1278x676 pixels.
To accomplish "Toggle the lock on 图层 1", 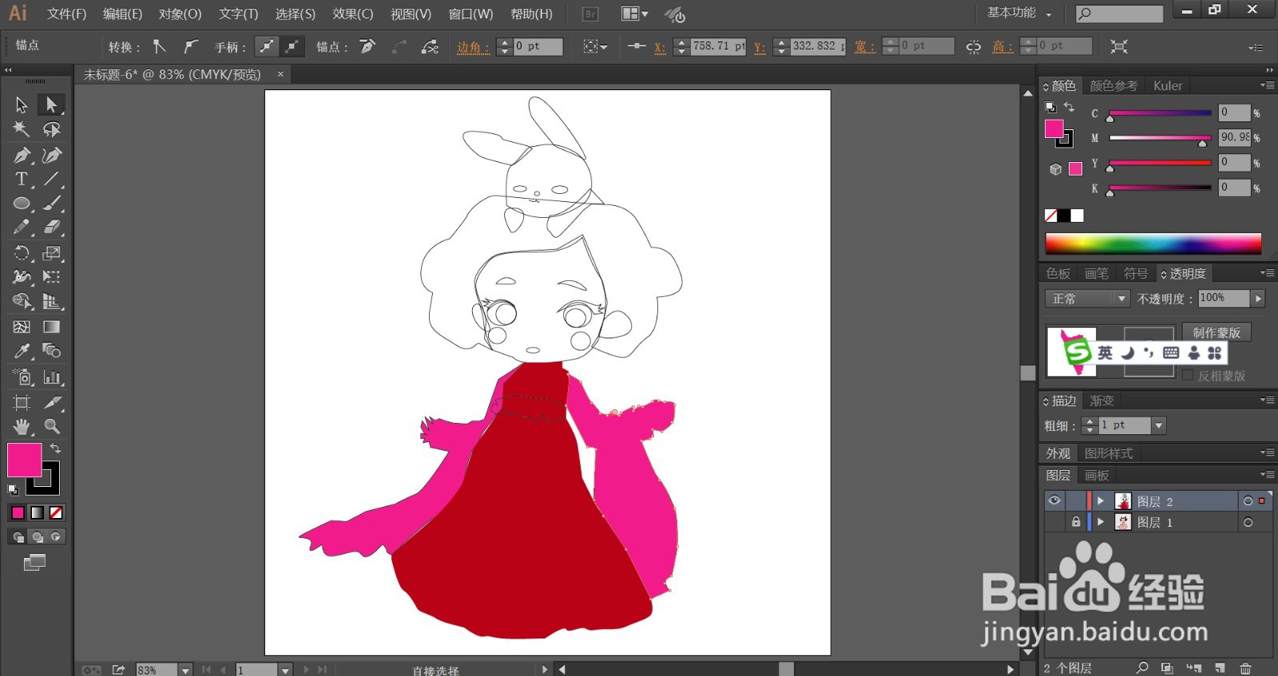I will click(x=1076, y=522).
